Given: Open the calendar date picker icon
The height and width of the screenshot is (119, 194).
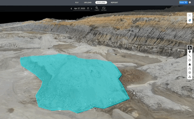Looking at the screenshot, I should (88, 8).
